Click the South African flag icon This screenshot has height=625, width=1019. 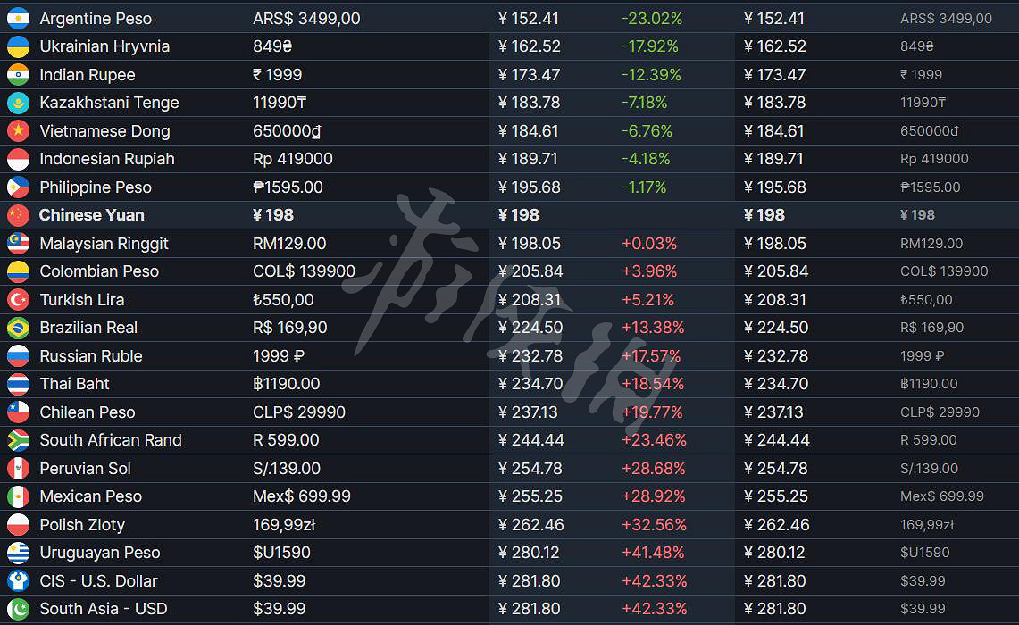18,440
